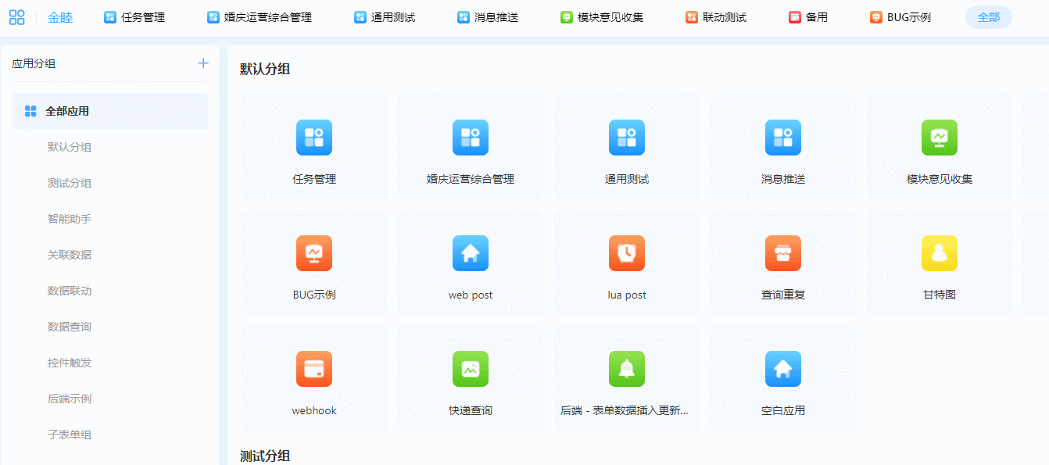Open the 任务管理 app icon
Screen dimensions: 1049x465
tap(314, 138)
